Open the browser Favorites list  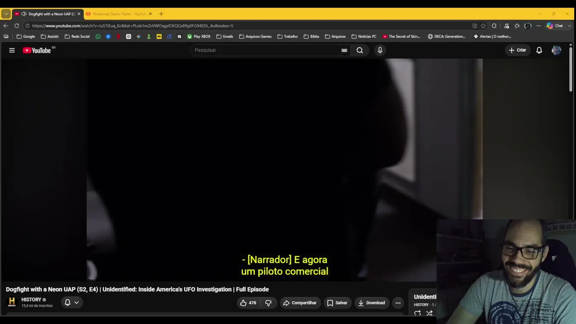517,26
